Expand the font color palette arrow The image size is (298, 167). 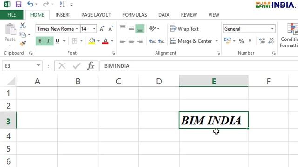[112, 41]
